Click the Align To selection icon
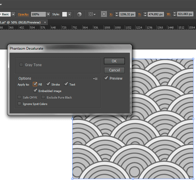The width and height of the screenshot is (196, 196). coord(91,14)
